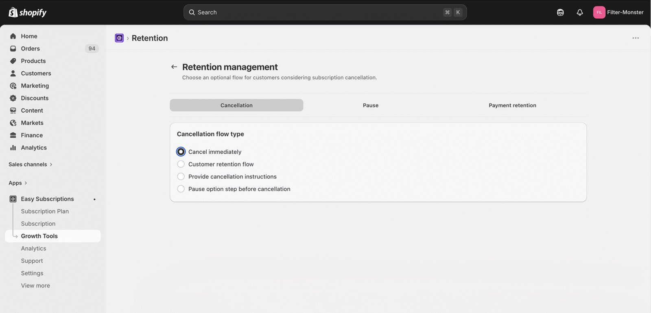Click the search magnifier icon
Image resolution: width=651 pixels, height=313 pixels.
tap(192, 12)
